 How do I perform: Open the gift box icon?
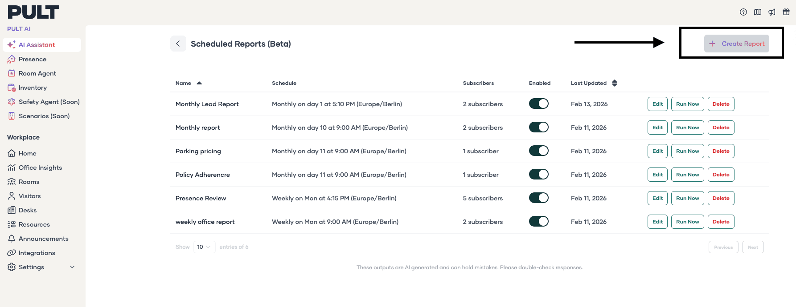coord(786,12)
